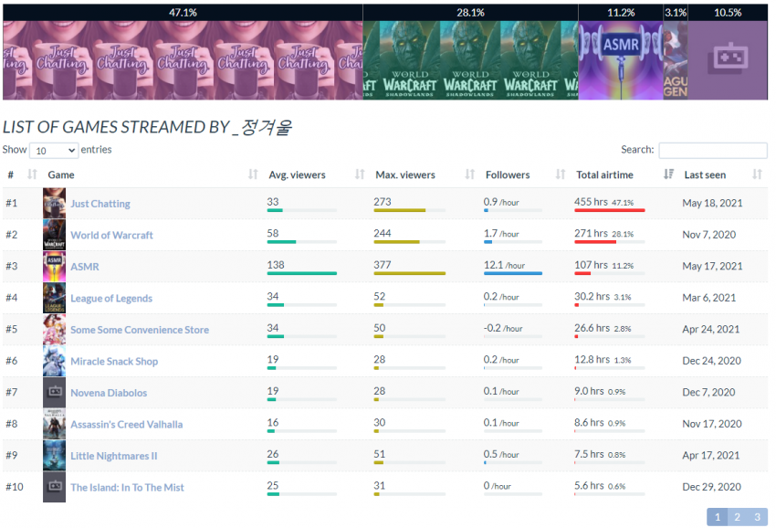The image size is (776, 528).
Task: Open the Just Chatting game link
Action: click(x=100, y=204)
